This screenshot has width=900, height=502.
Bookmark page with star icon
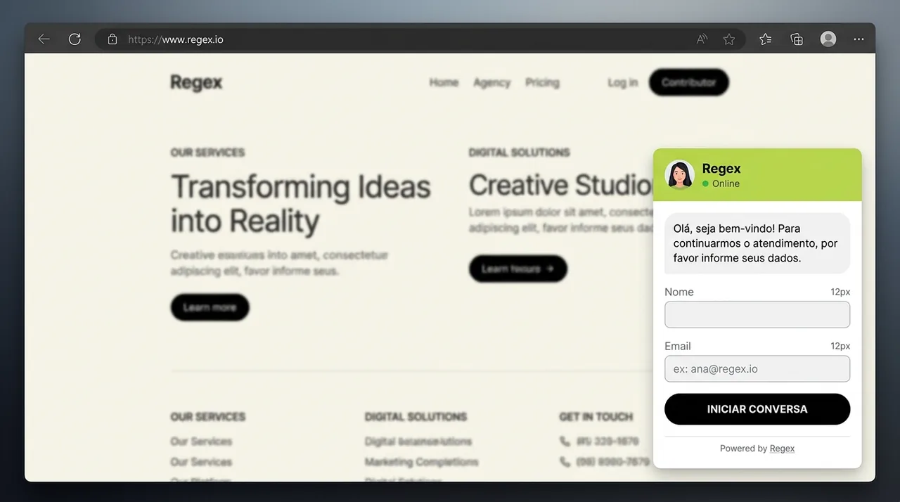click(x=729, y=39)
